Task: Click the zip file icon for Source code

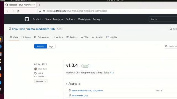Action: click(70, 95)
